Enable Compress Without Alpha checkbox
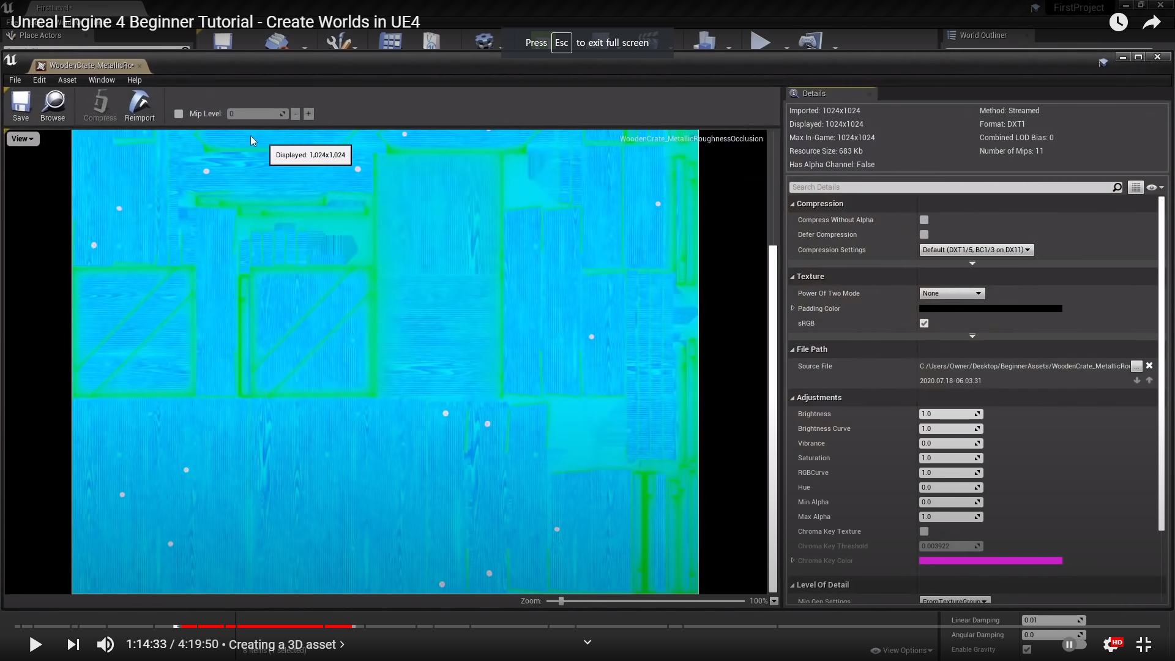The height and width of the screenshot is (661, 1175). pos(924,220)
